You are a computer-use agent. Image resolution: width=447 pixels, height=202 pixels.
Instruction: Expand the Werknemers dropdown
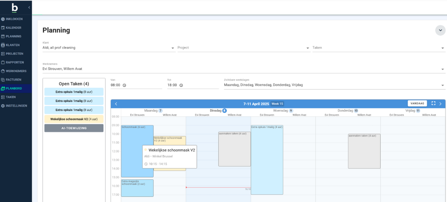[x=443, y=69]
